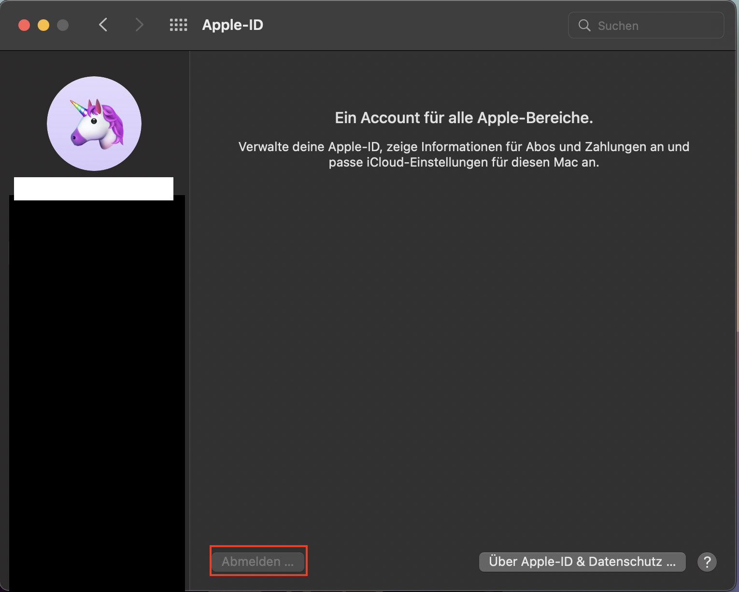Show all preferences via the grid icon

[178, 25]
